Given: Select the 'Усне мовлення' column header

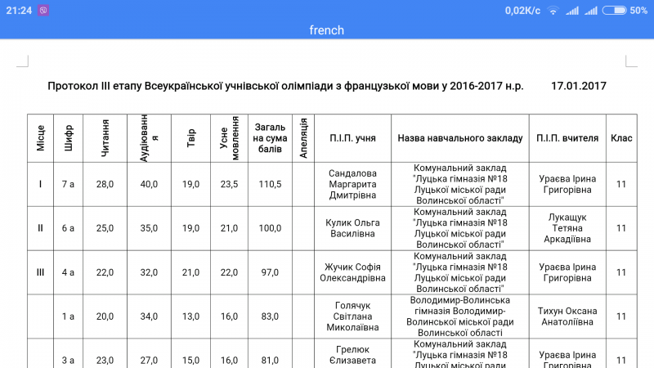Looking at the screenshot, I should [x=229, y=138].
